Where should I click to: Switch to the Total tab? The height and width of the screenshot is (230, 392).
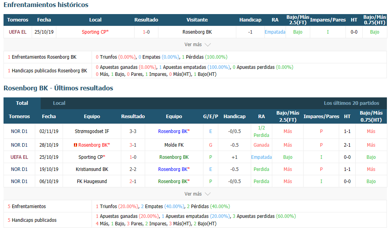click(22, 103)
